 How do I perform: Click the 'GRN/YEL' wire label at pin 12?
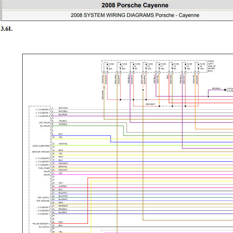pyautogui.click(x=63, y=144)
